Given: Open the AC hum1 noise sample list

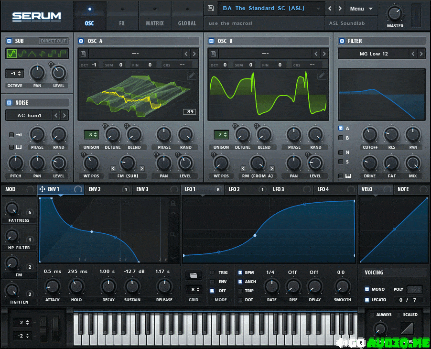Looking at the screenshot, I should [29, 116].
